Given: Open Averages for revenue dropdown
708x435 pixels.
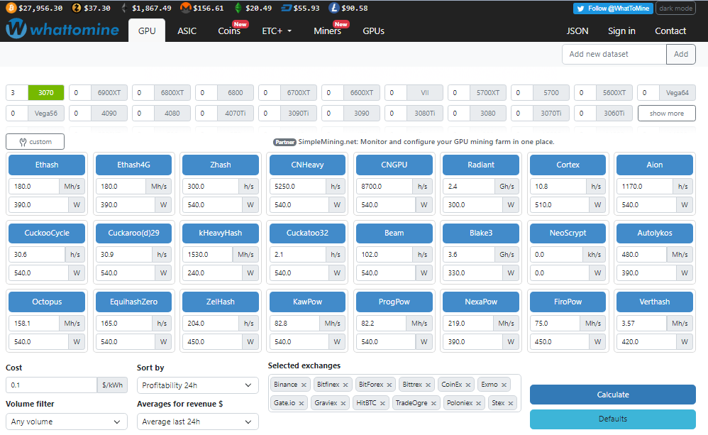Looking at the screenshot, I should pos(197,422).
